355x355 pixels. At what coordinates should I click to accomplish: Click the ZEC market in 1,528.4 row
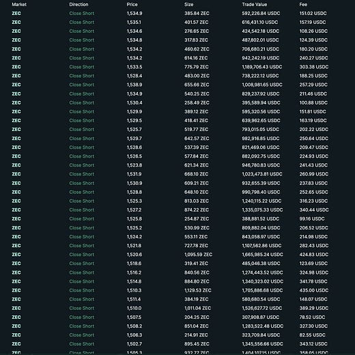click(x=16, y=76)
